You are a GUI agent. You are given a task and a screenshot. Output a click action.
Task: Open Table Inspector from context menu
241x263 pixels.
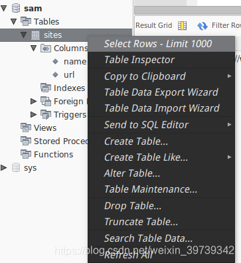coord(161,60)
